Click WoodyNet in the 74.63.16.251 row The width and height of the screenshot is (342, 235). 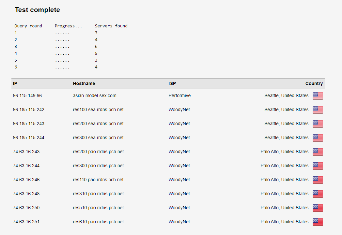pos(179,222)
